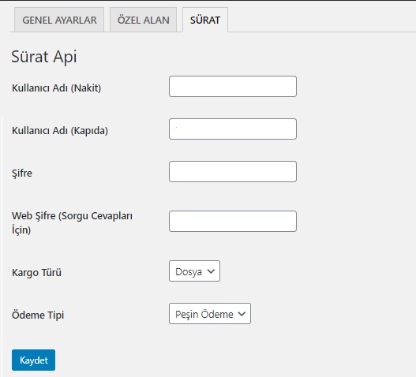Click the chevron arrow next to Dosya

click(211, 271)
